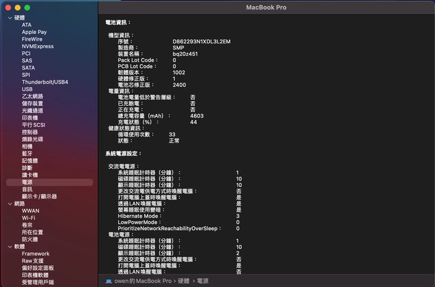
Task: Close the System Information window
Action: pyautogui.click(x=9, y=7)
